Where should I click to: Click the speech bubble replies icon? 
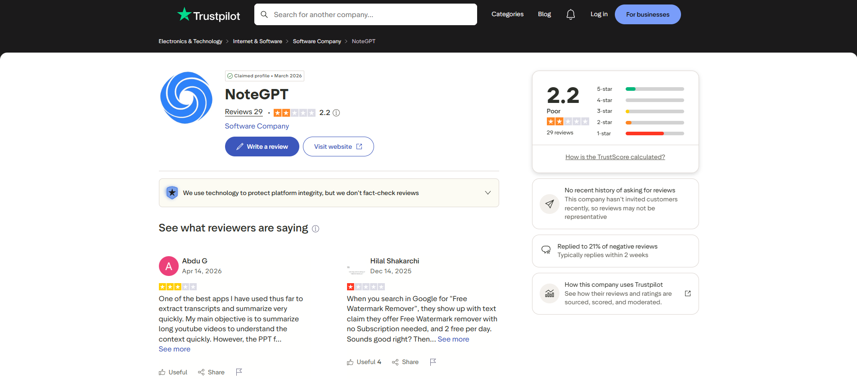coord(546,250)
